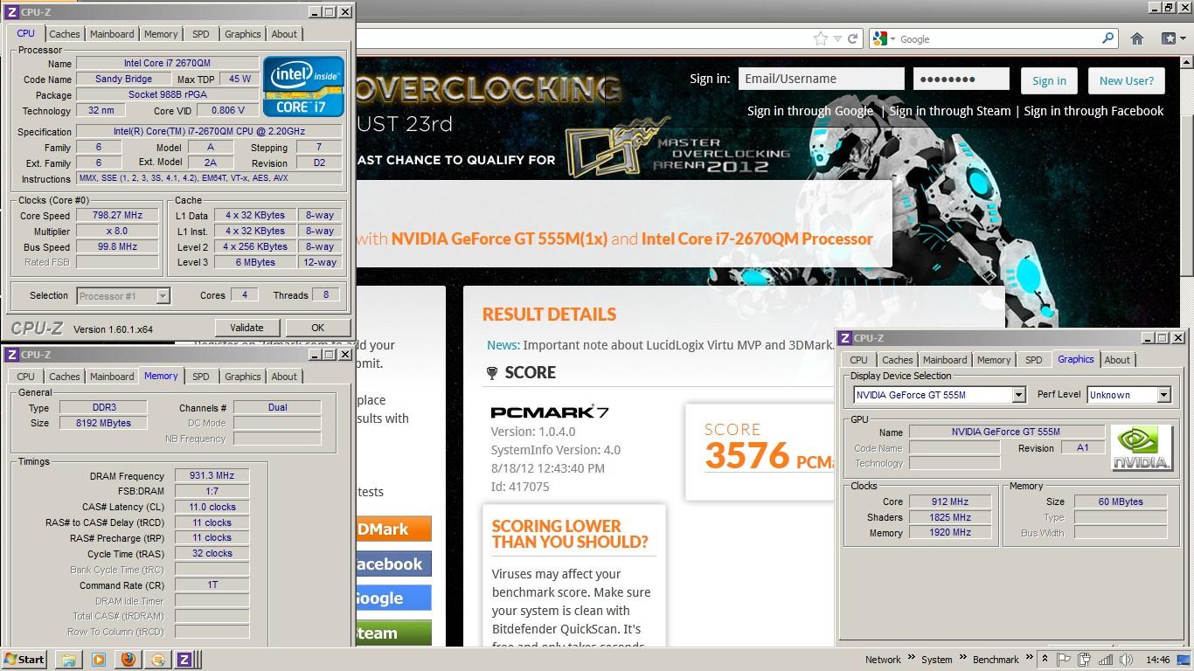
Task: Open Action Center flag icon
Action: 1064,660
